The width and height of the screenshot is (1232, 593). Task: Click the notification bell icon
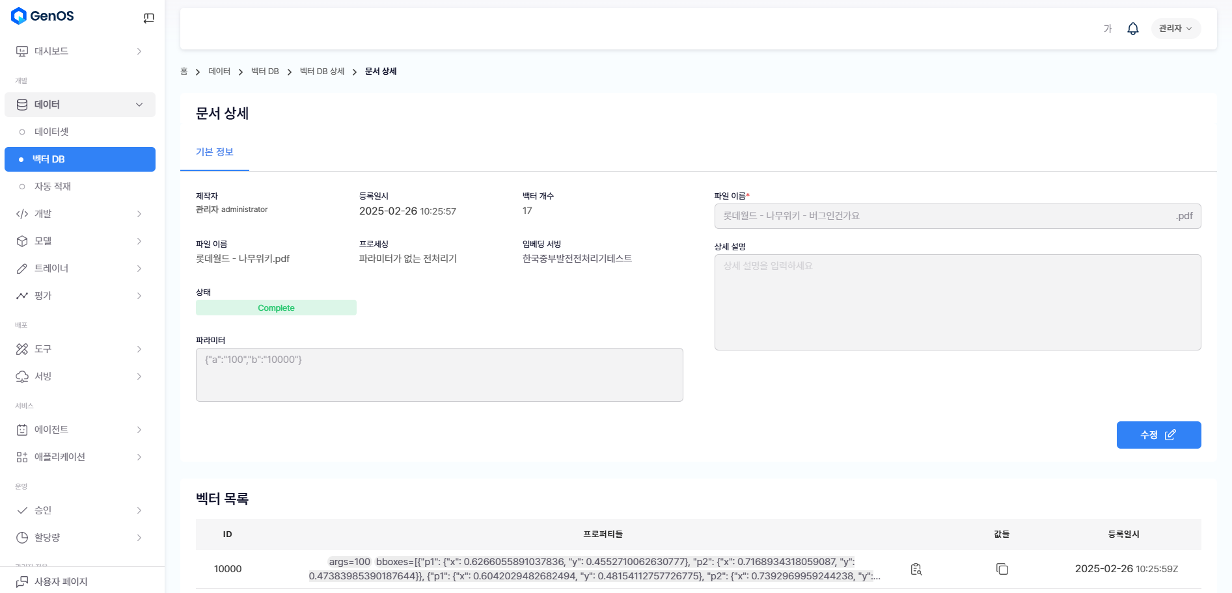tap(1132, 29)
